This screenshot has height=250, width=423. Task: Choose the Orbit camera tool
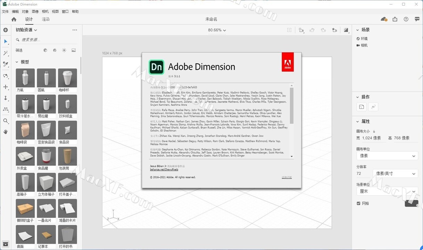click(x=6, y=76)
